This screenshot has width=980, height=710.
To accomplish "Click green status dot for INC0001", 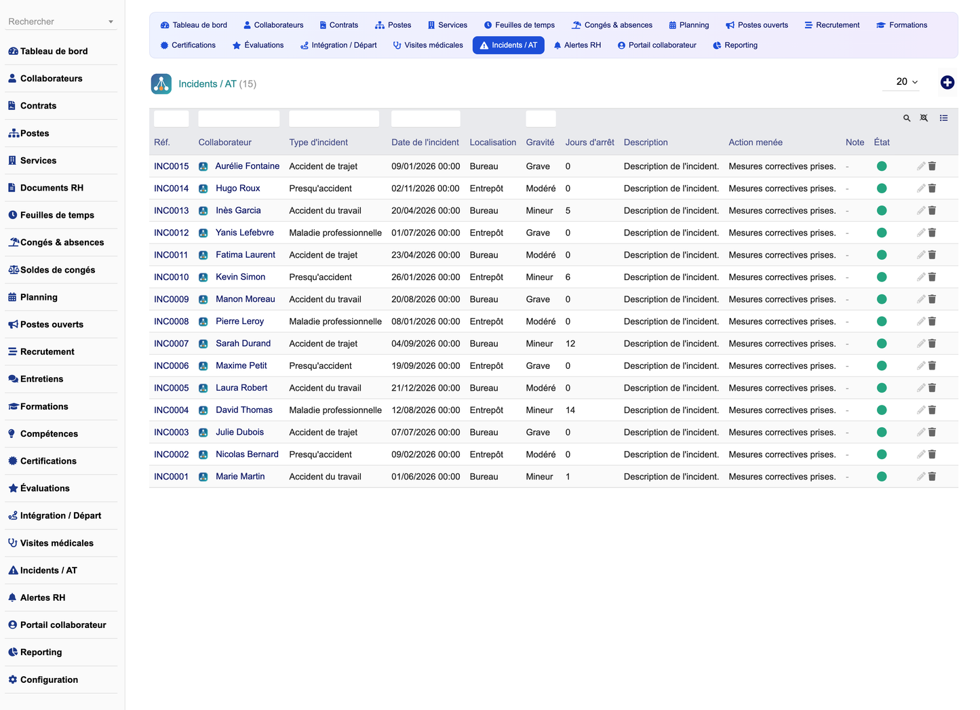I will [x=882, y=477].
